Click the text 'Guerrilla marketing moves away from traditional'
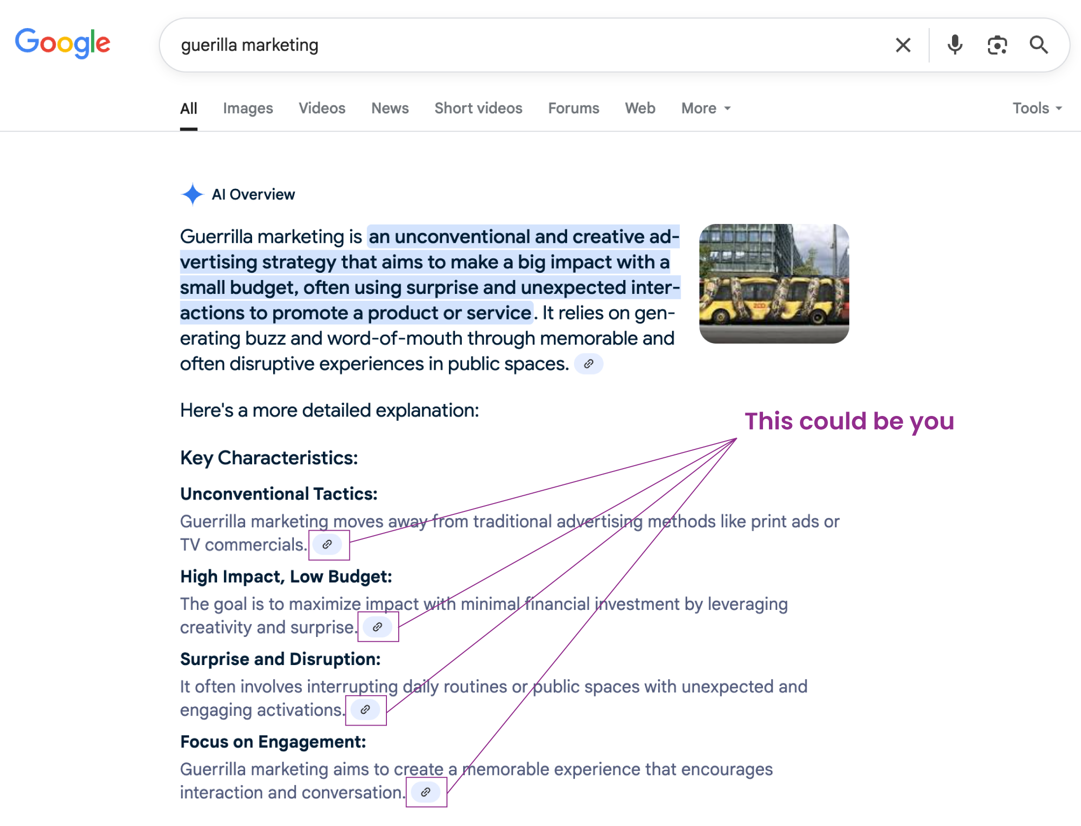 (366, 521)
